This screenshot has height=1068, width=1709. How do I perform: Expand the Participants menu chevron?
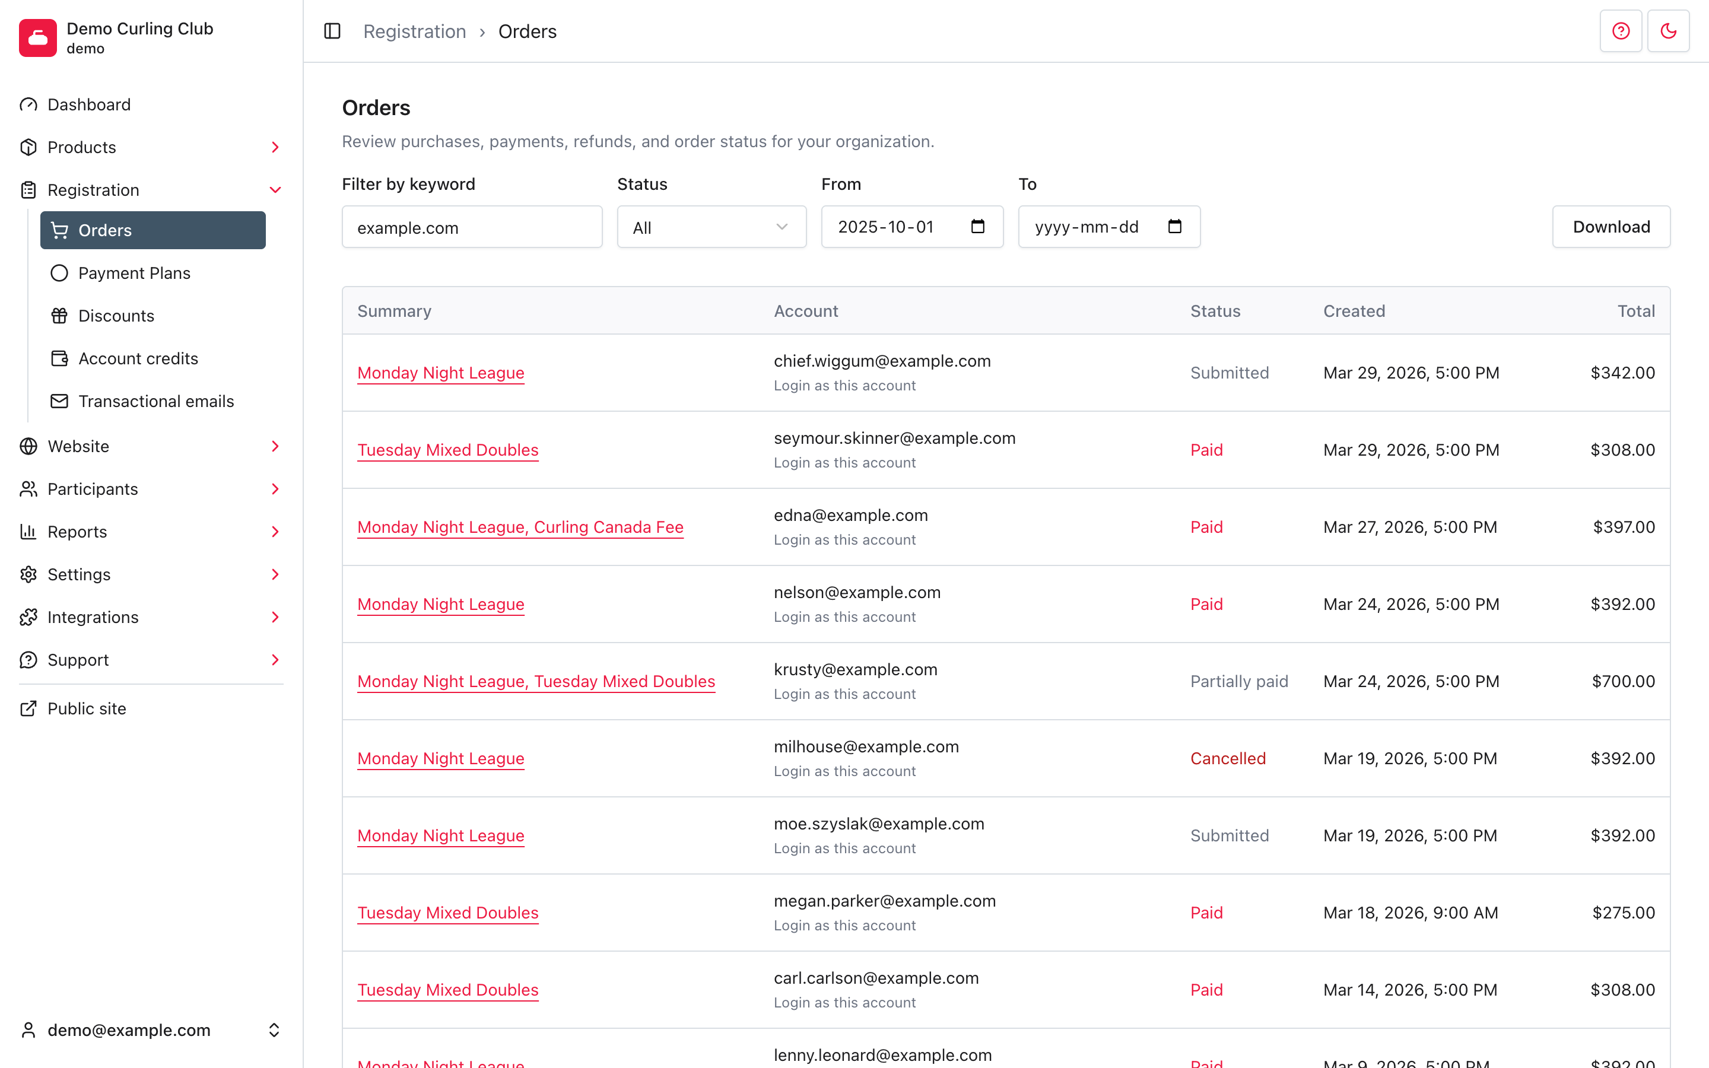[275, 489]
